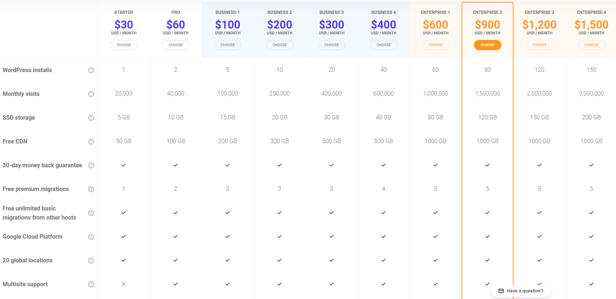Open help tooltip for Monthly visits
The image size is (616, 299).
click(91, 94)
